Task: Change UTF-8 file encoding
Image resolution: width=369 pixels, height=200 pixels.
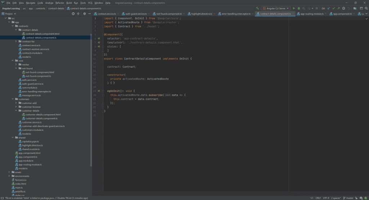Action: pyautogui.click(x=326, y=198)
